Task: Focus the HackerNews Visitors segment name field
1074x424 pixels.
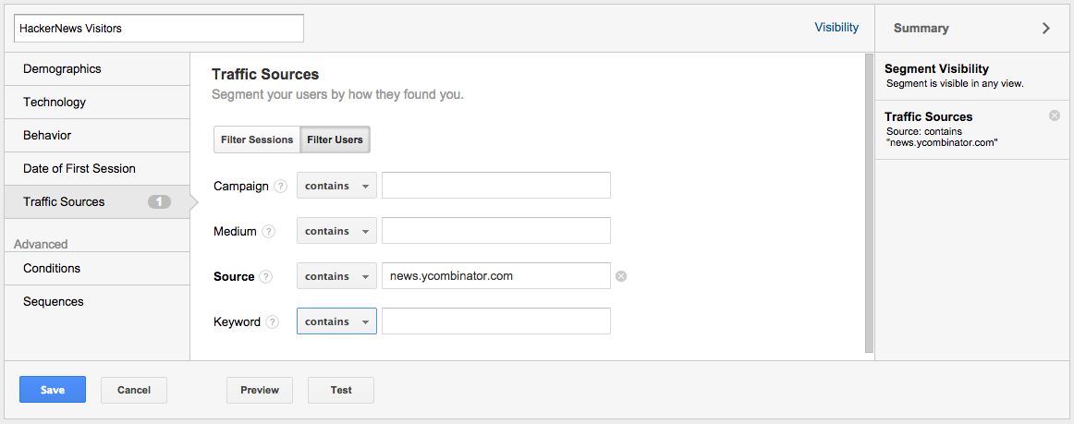Action: pos(159,29)
